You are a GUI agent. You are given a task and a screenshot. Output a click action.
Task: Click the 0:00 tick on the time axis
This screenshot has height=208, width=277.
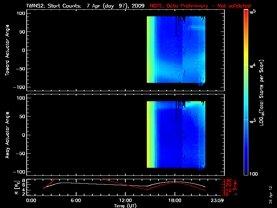[31, 201]
